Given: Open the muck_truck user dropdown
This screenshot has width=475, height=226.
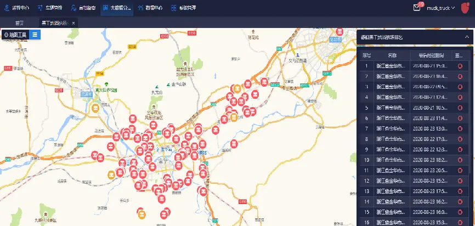Looking at the screenshot, I should click(441, 8).
